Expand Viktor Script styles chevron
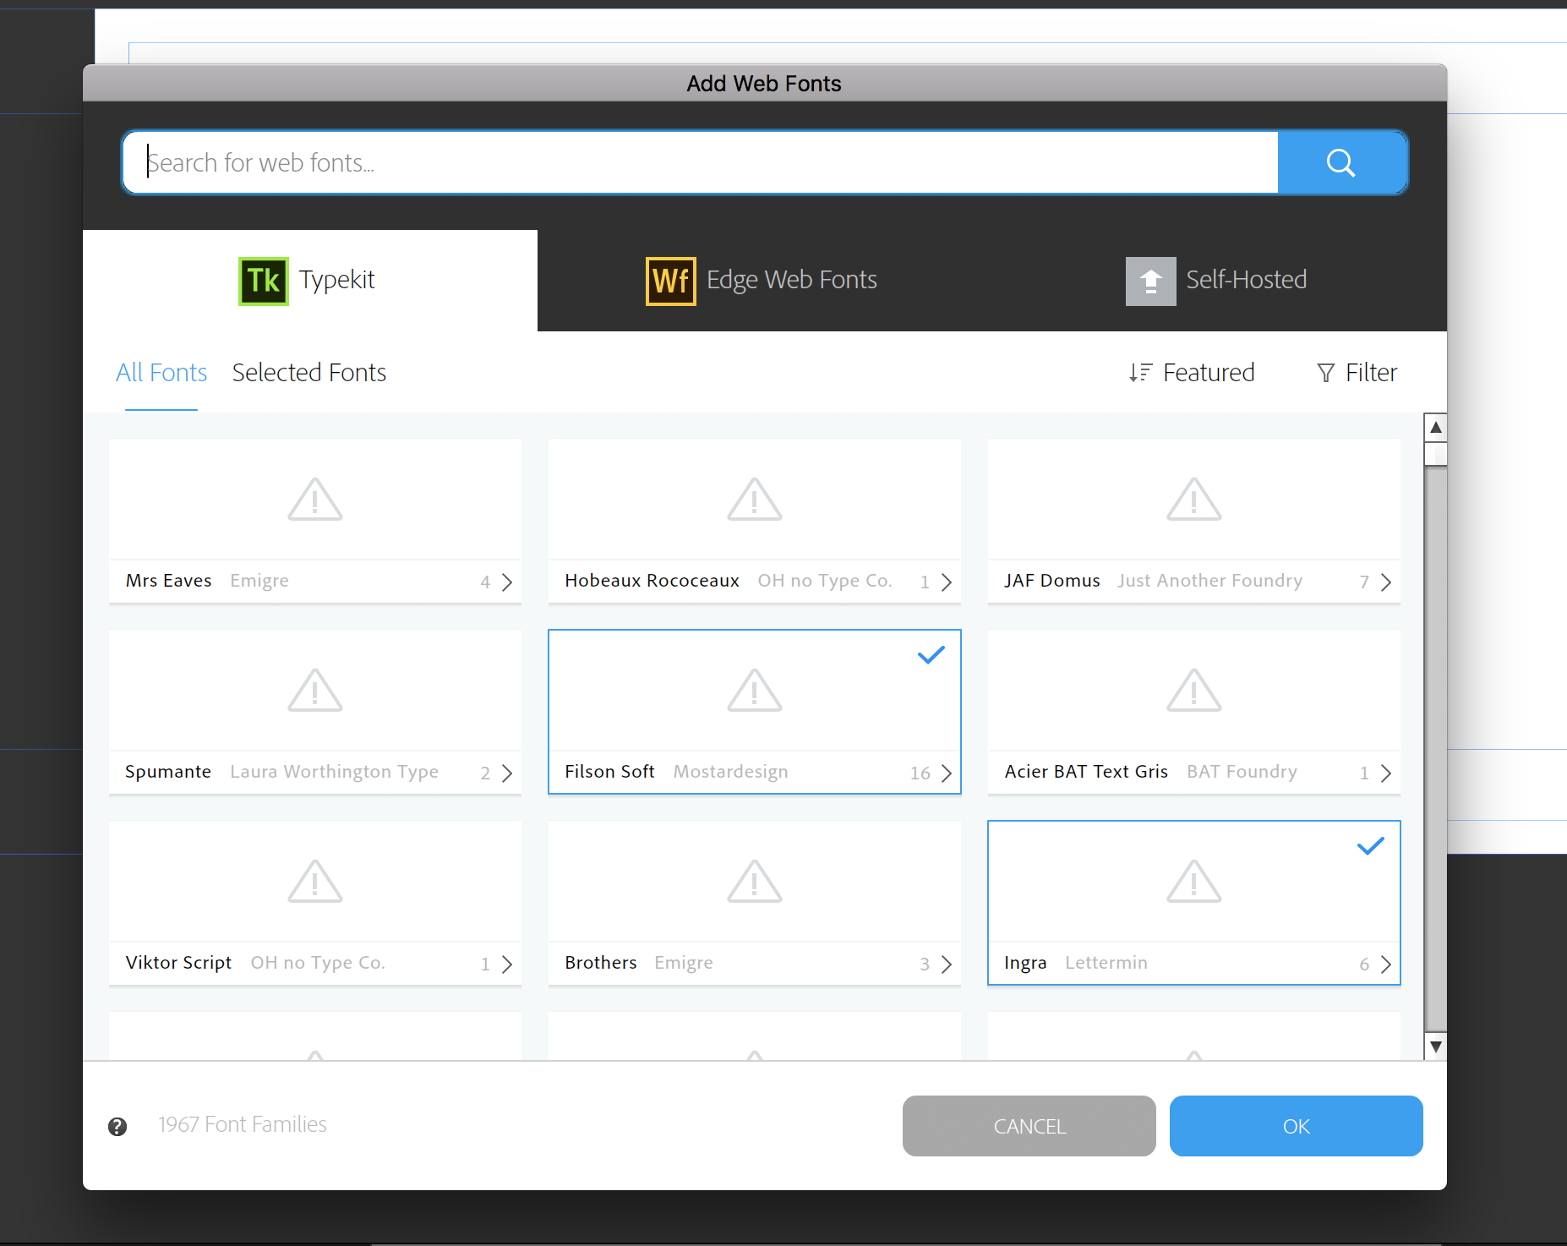This screenshot has height=1246, width=1567. click(x=507, y=964)
